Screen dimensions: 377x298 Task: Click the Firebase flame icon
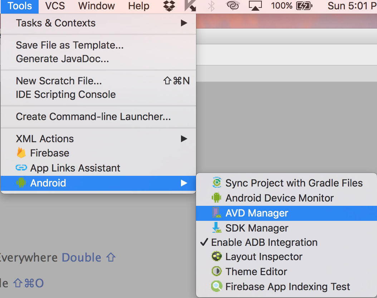(x=21, y=153)
